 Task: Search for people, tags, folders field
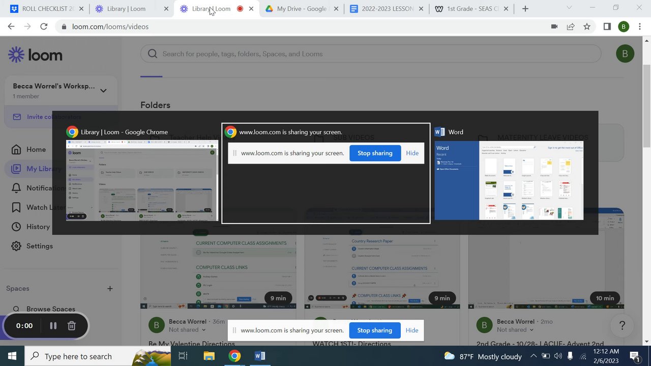click(x=371, y=54)
